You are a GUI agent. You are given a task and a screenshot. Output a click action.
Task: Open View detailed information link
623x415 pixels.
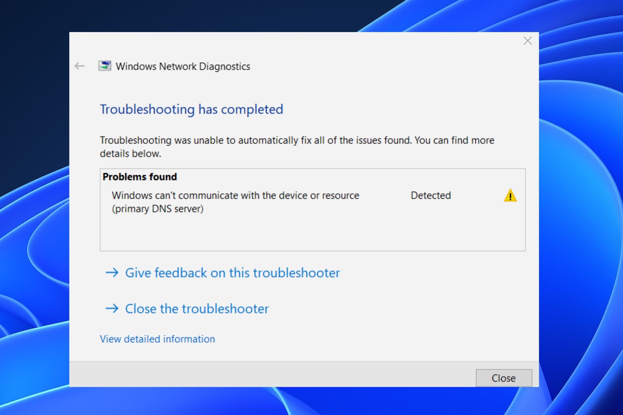[x=157, y=339]
